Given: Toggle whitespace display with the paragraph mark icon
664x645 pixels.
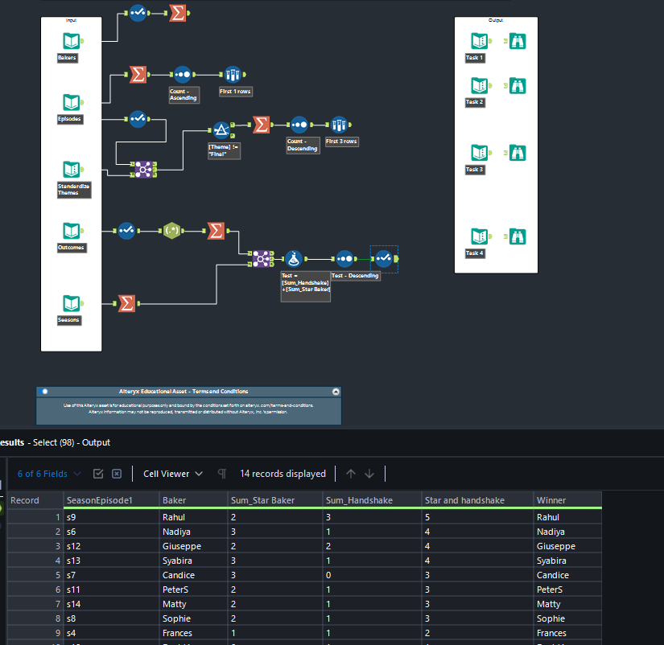Looking at the screenshot, I should point(222,474).
